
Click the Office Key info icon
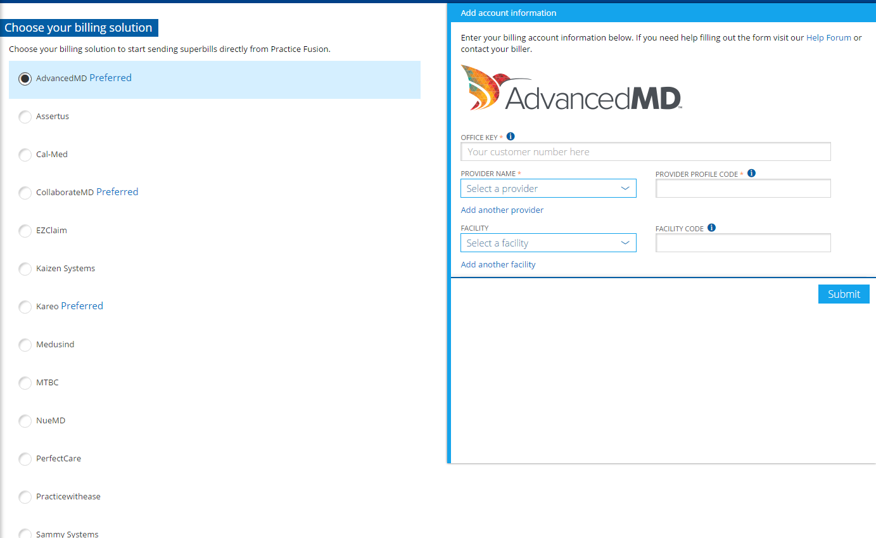pyautogui.click(x=511, y=136)
